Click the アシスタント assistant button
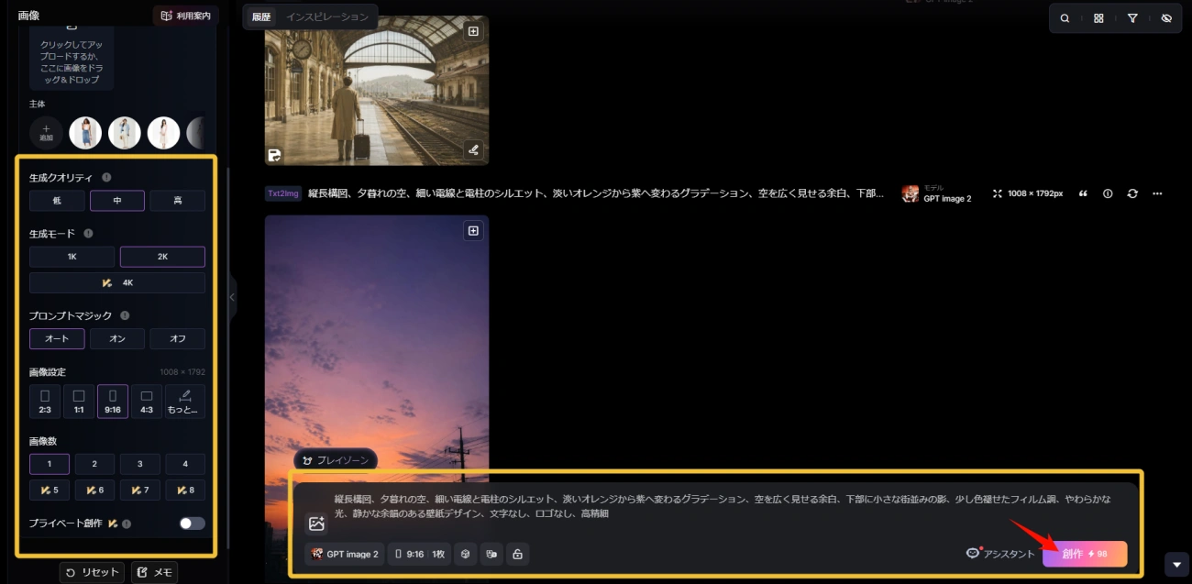1192x584 pixels. [1000, 554]
